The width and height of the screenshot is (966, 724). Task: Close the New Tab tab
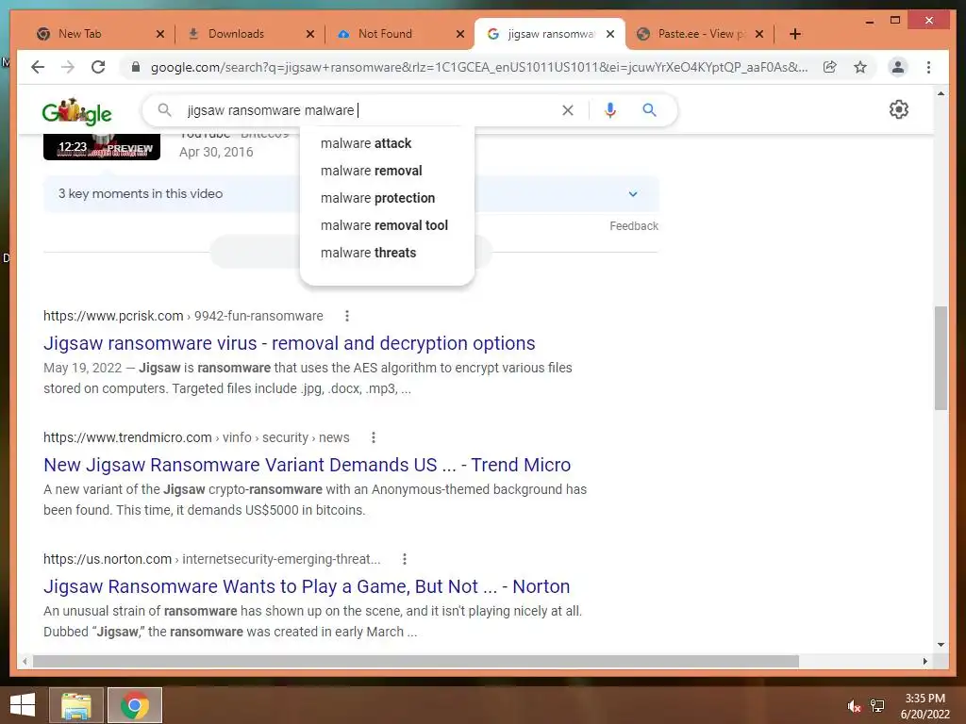click(x=160, y=34)
